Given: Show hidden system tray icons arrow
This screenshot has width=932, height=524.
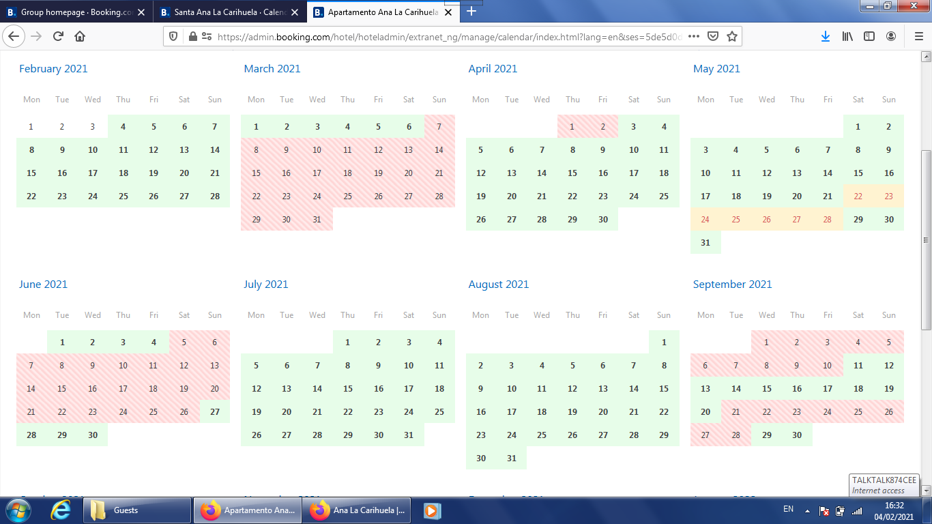Looking at the screenshot, I should [807, 510].
